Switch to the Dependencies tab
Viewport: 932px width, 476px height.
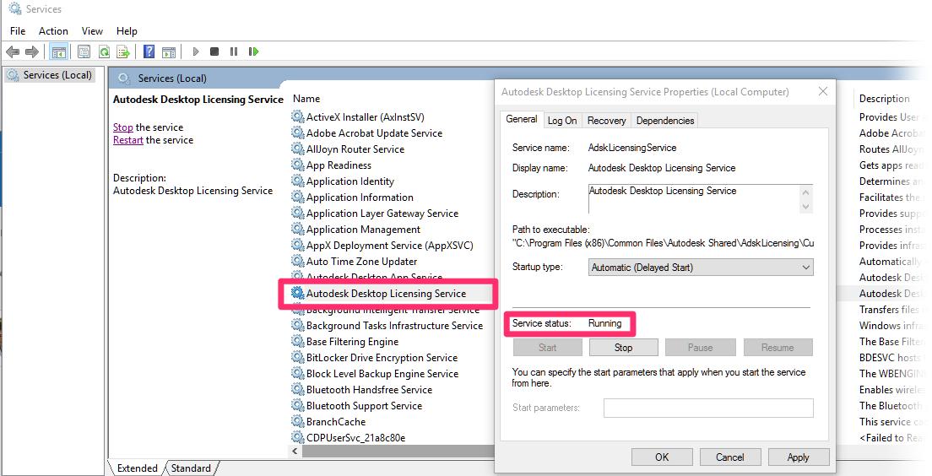664,121
